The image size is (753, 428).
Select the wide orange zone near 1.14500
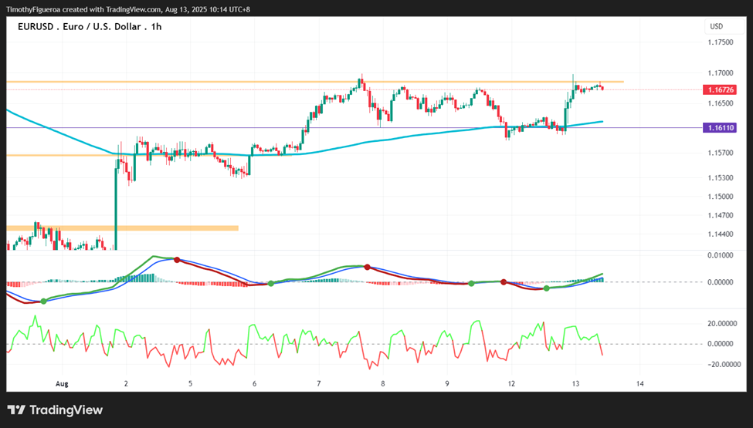[123, 228]
